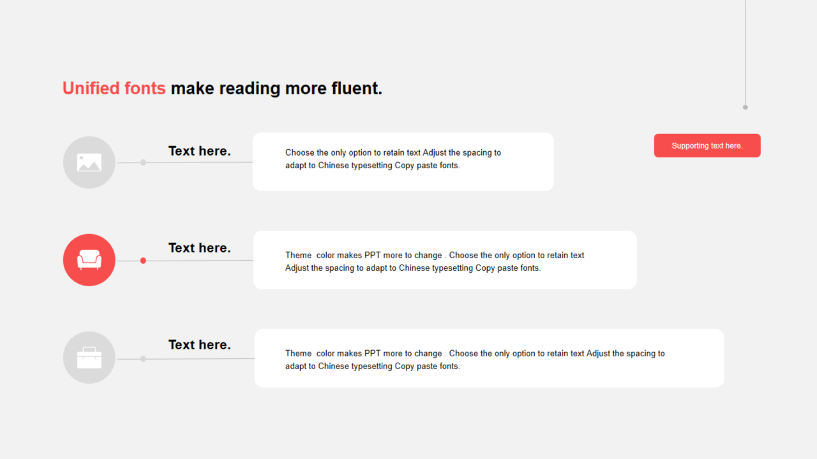Click the "make reading more fluent." title text

tap(276, 88)
